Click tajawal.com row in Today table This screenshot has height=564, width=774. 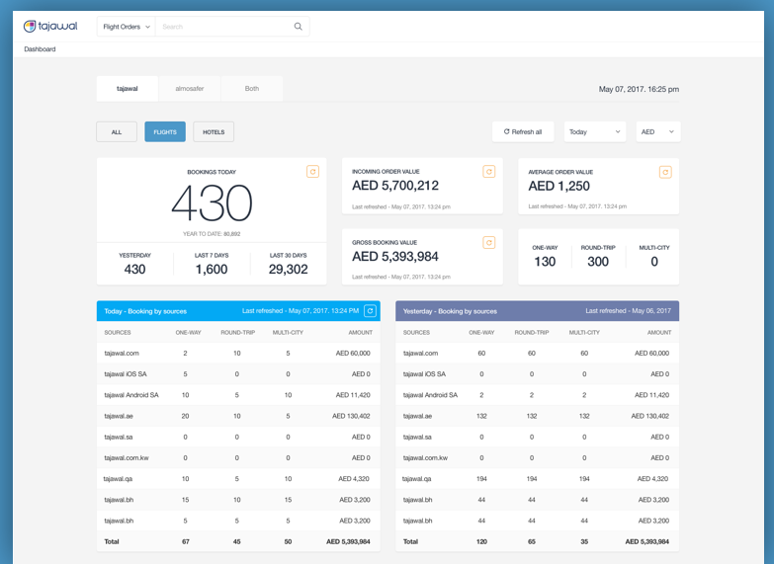pyautogui.click(x=238, y=354)
